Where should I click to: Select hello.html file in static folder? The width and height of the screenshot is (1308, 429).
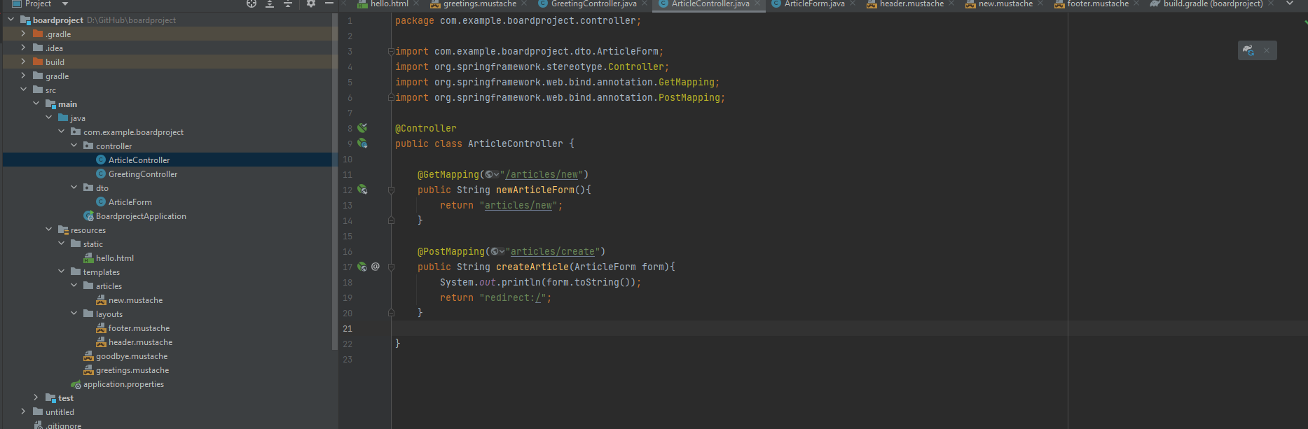(x=115, y=258)
